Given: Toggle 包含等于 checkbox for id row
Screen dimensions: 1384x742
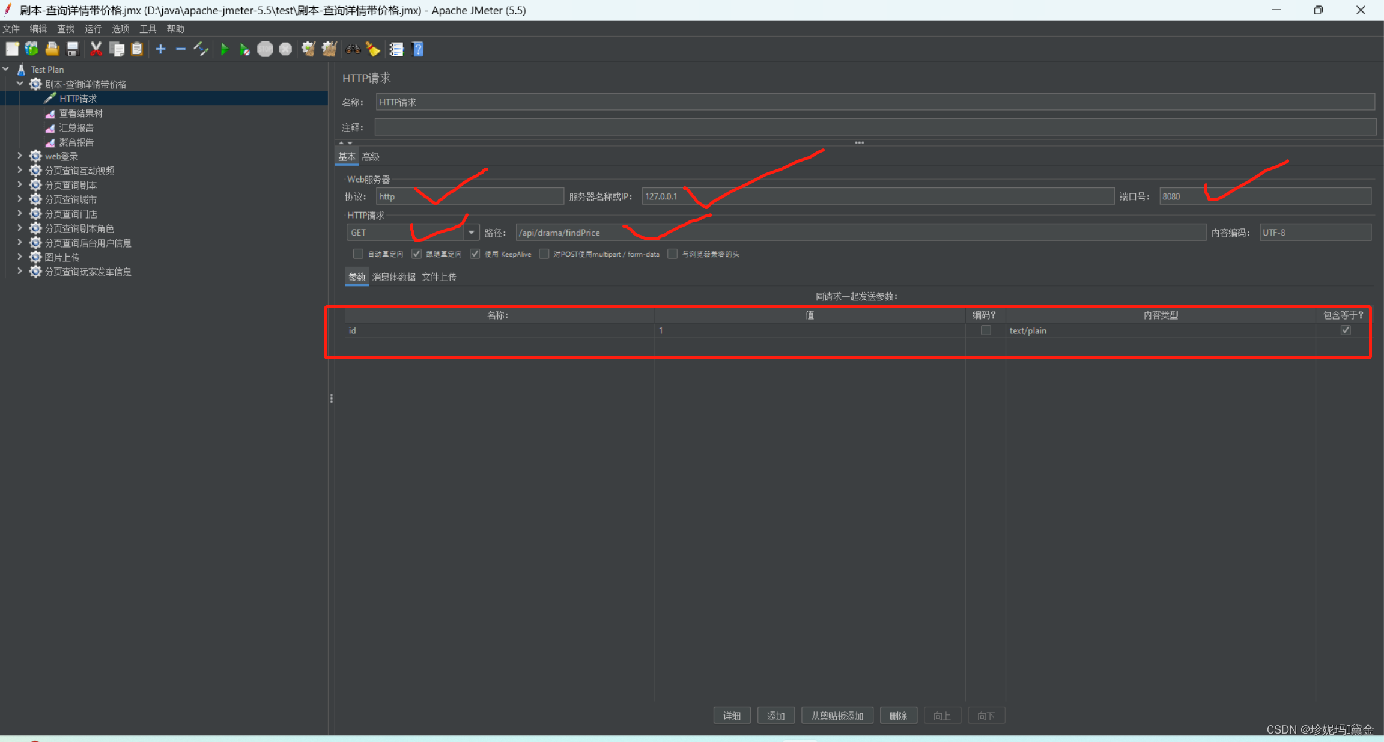Looking at the screenshot, I should pyautogui.click(x=1346, y=330).
